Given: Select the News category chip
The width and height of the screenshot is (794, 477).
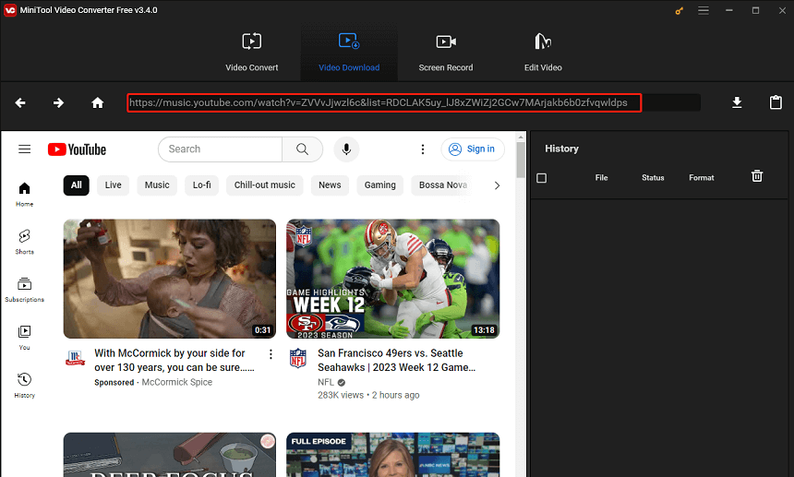Looking at the screenshot, I should pyautogui.click(x=330, y=185).
